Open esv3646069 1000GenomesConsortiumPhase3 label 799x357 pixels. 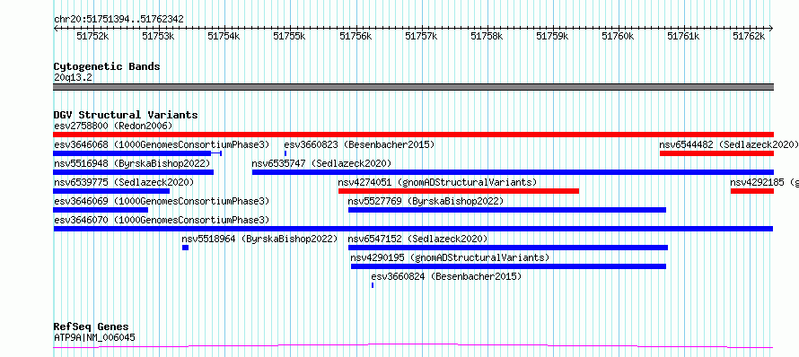162,201
